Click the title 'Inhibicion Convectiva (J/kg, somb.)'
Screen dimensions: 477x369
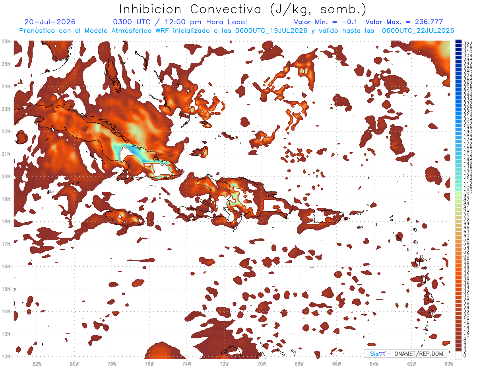[x=243, y=10]
